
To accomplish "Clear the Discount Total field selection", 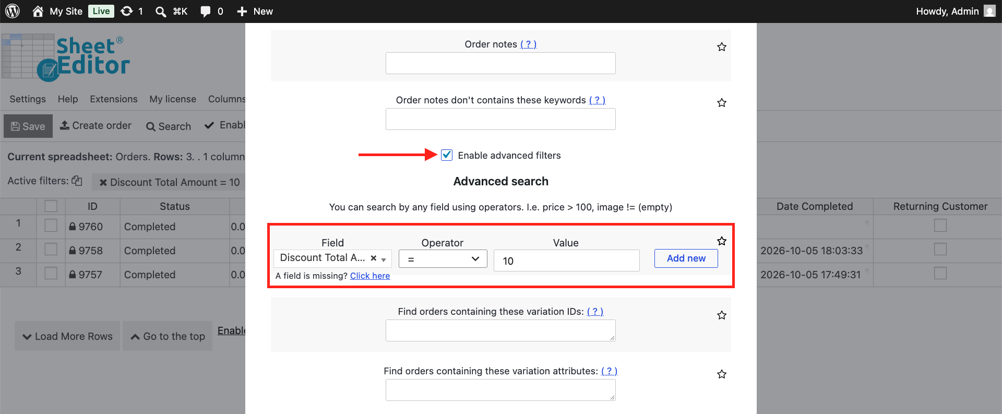I will pos(374,258).
